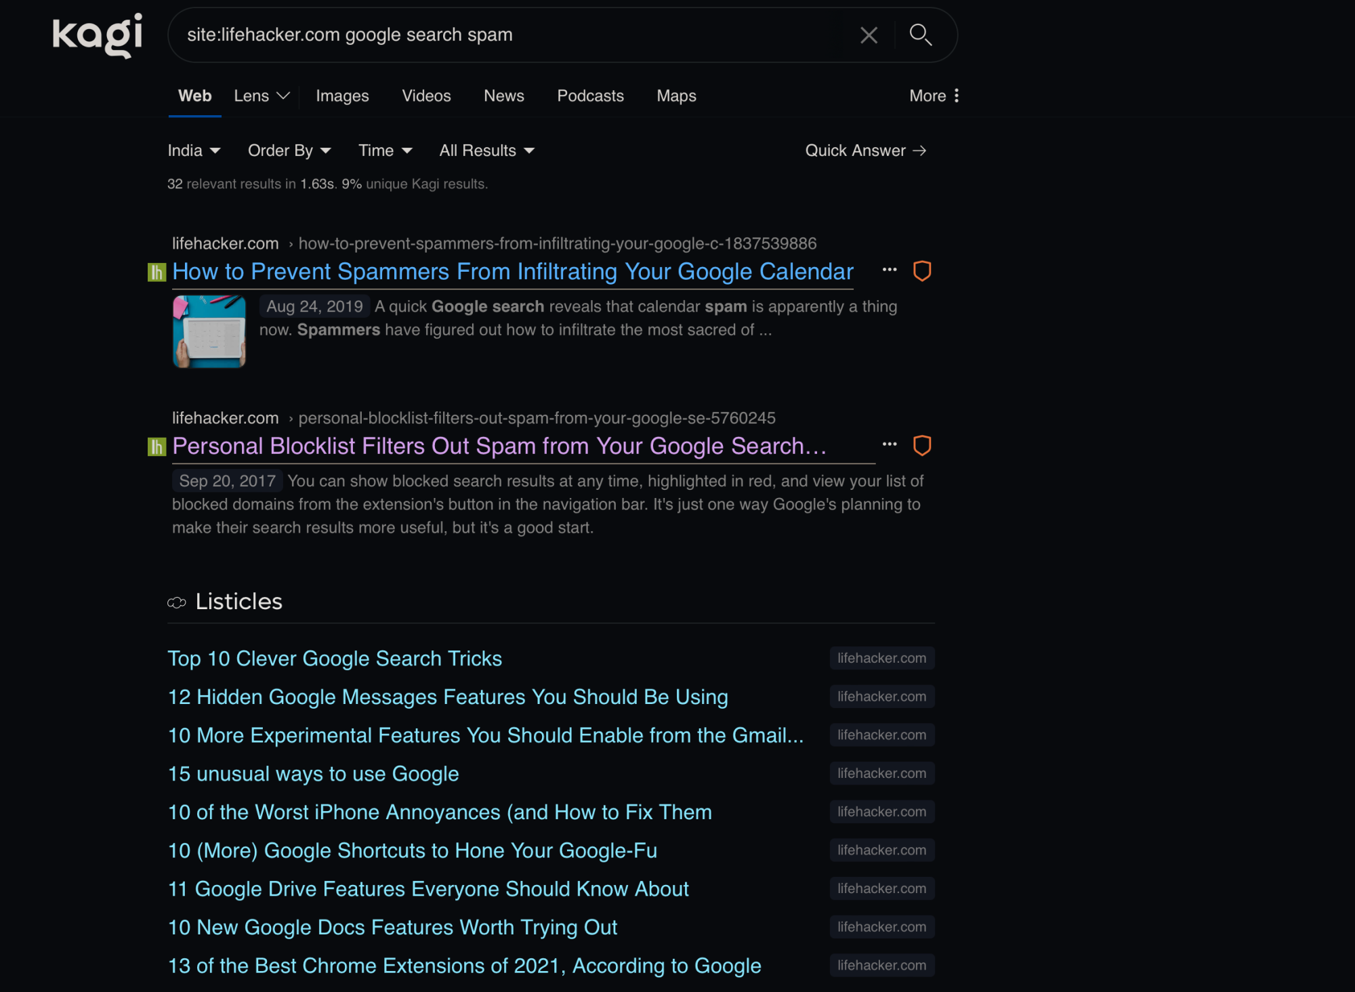This screenshot has width=1355, height=992.
Task: Click the magnifying glass search icon
Action: click(x=920, y=35)
